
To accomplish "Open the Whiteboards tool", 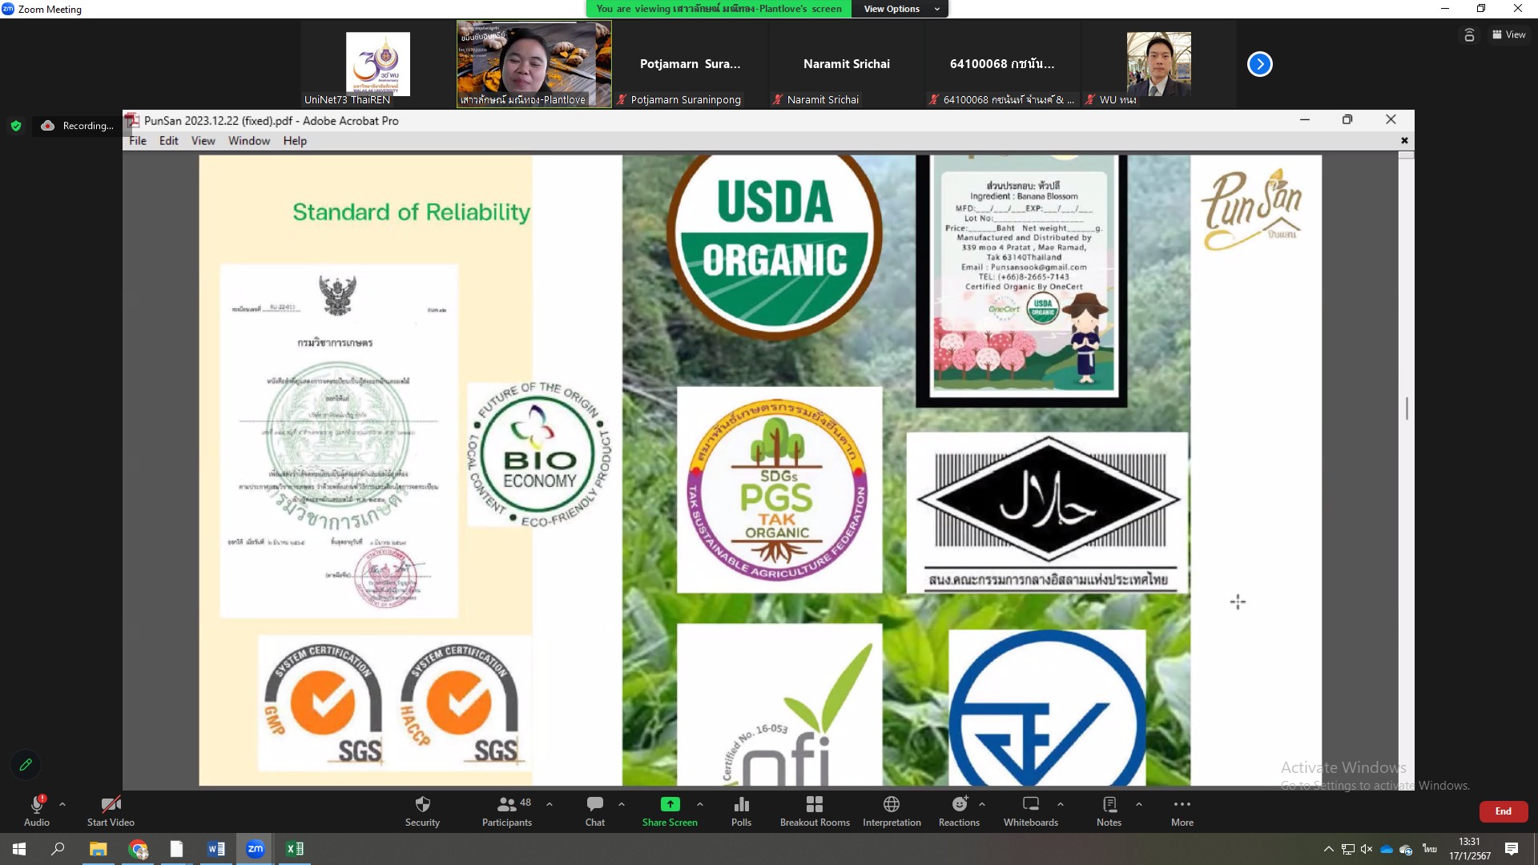I will [1030, 805].
